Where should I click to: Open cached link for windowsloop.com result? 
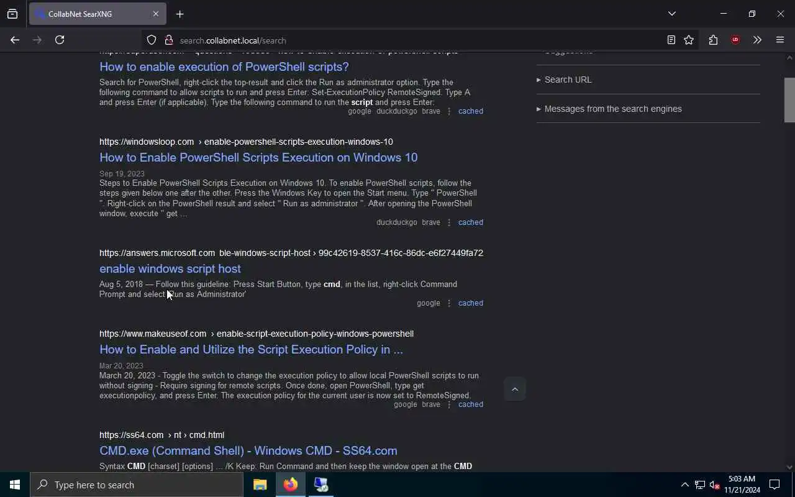pos(470,222)
